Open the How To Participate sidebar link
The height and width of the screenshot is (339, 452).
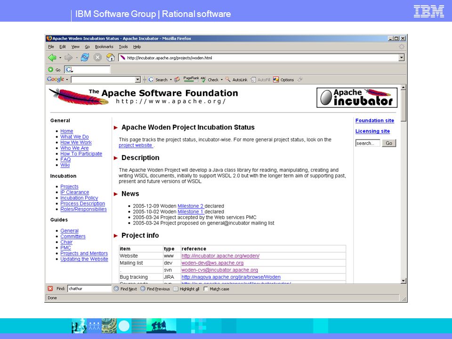tap(81, 153)
